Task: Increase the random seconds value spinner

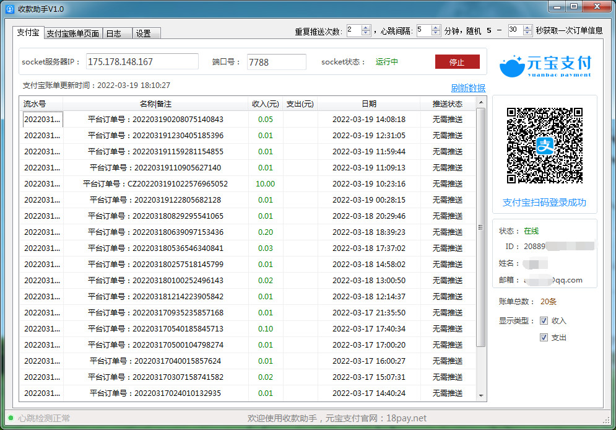Action: click(527, 28)
